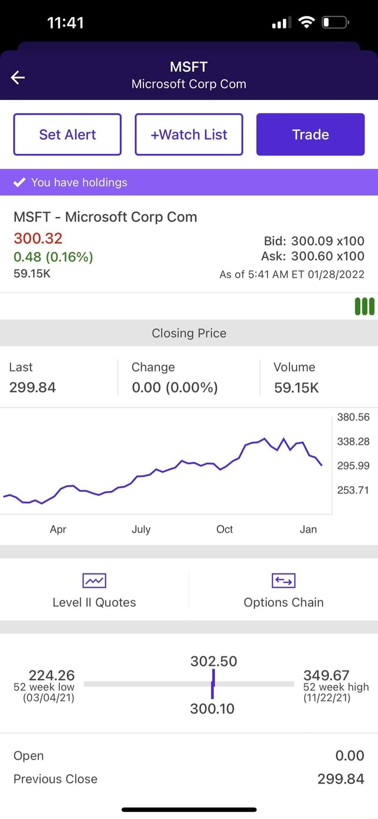This screenshot has height=819, width=378.
Task: Select the Closing Price section header
Action: pos(188,333)
